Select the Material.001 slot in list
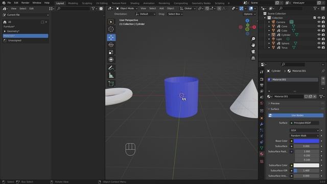 (x=293, y=80)
